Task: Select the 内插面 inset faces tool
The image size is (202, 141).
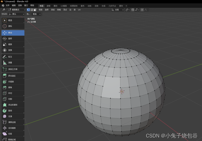Action: point(13,82)
